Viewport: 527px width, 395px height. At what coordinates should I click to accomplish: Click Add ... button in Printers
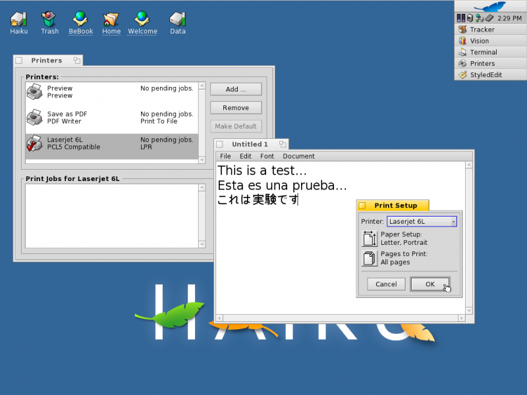[236, 90]
